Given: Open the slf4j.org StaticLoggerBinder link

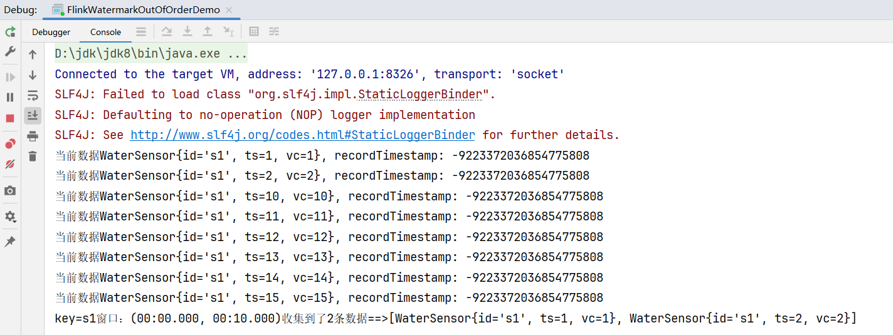Looking at the screenshot, I should (x=302, y=135).
